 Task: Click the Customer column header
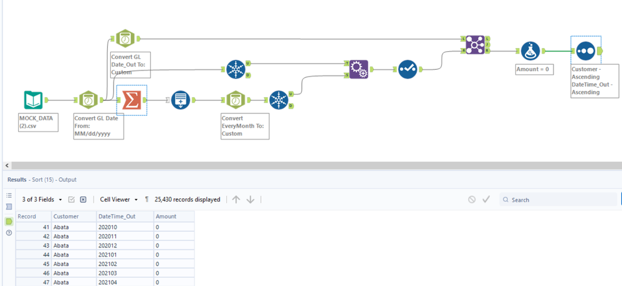(x=74, y=217)
